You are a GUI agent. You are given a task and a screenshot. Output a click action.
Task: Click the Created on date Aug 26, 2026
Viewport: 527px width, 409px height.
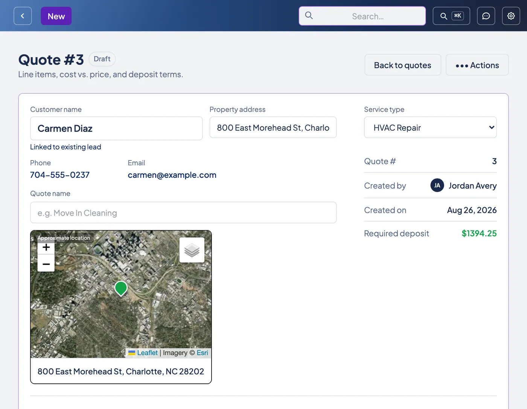pos(472,210)
